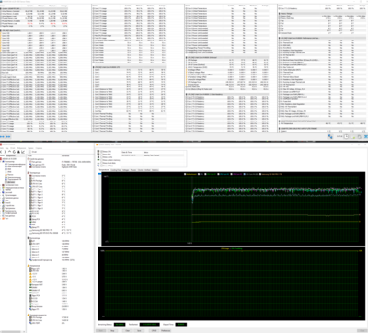Screen dimensions: 368x333
Task: Click the Start button in Stability Test
Action: pos(101,331)
